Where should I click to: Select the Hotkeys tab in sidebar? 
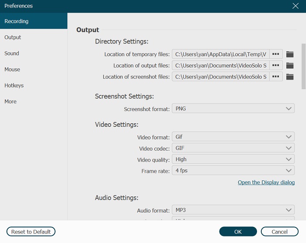pyautogui.click(x=14, y=86)
